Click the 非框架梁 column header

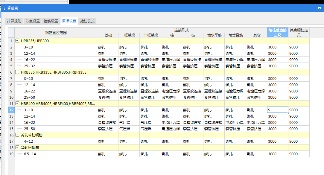[150, 35]
